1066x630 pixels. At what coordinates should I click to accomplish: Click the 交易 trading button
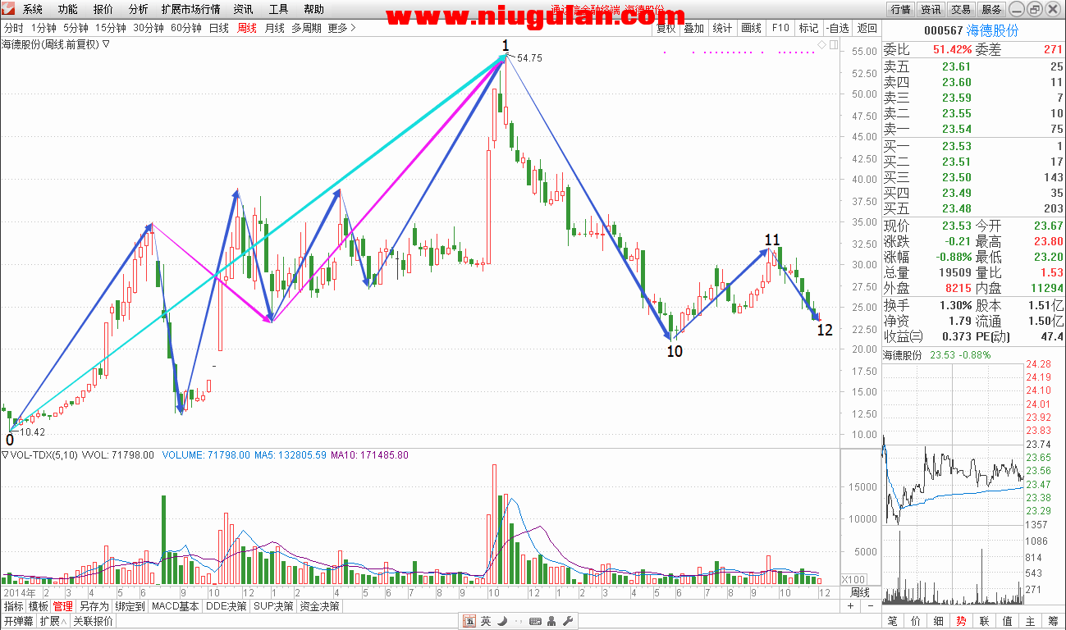961,10
